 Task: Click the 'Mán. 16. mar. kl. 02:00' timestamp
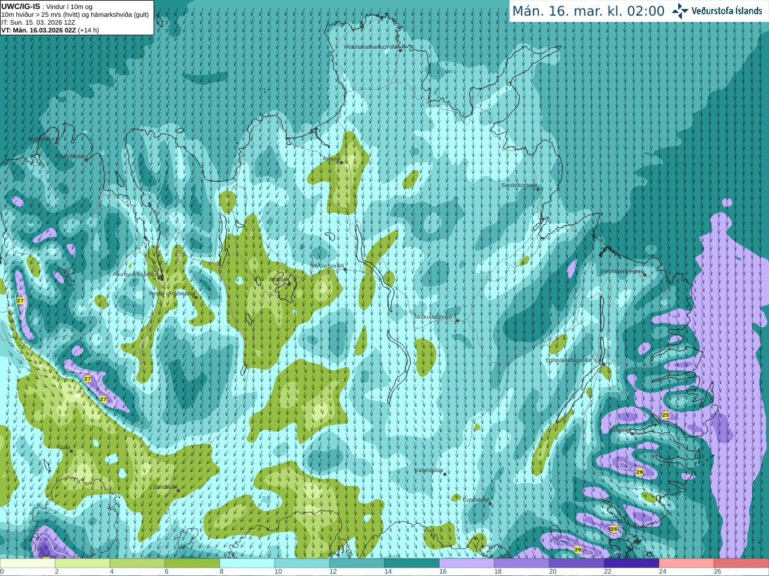[588, 11]
